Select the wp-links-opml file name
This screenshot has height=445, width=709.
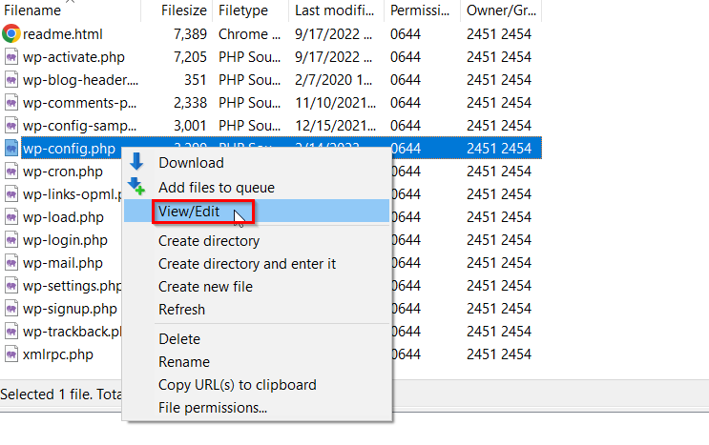coord(73,194)
